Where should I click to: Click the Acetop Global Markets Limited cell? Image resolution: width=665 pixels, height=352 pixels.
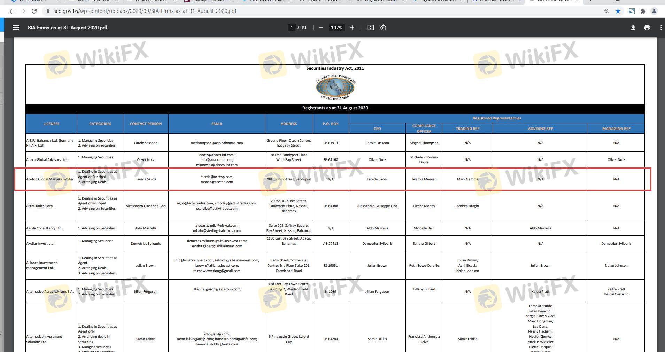click(51, 179)
